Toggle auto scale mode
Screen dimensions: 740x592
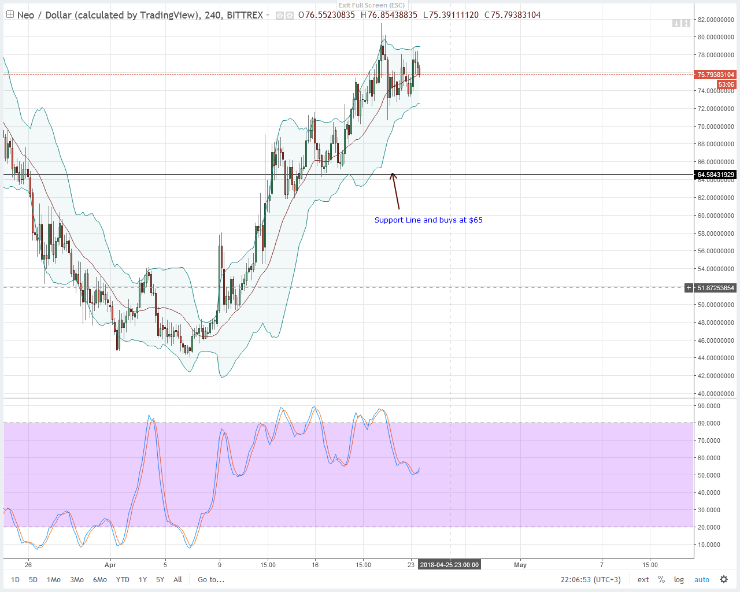701,579
